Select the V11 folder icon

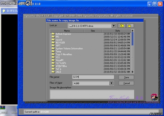click(53, 57)
